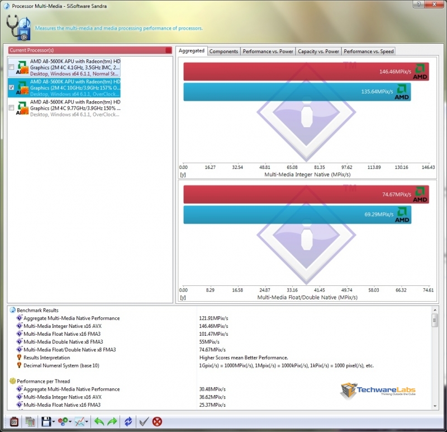Screen dimensions: 447x432
Task: Click the AMD icon of 4.1GHz processor entry
Action: click(x=22, y=67)
